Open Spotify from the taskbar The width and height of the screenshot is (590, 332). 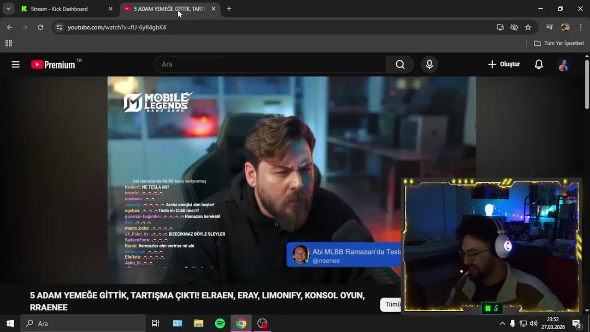coord(220,323)
